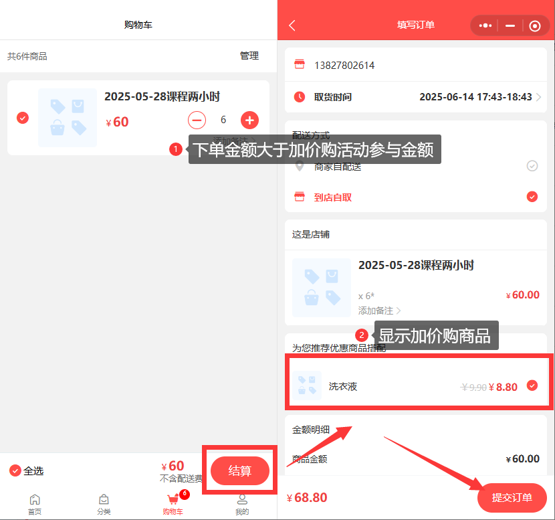Deselect the 洗衣液 add-on product

pos(532,385)
